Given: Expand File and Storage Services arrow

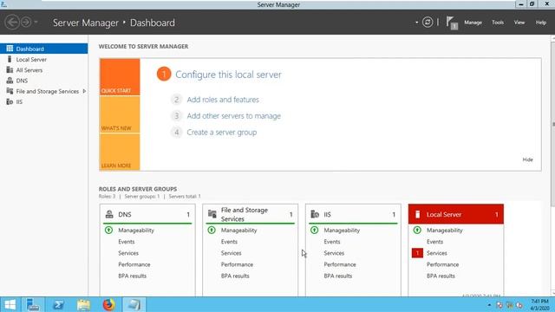Looking at the screenshot, I should 84,91.
